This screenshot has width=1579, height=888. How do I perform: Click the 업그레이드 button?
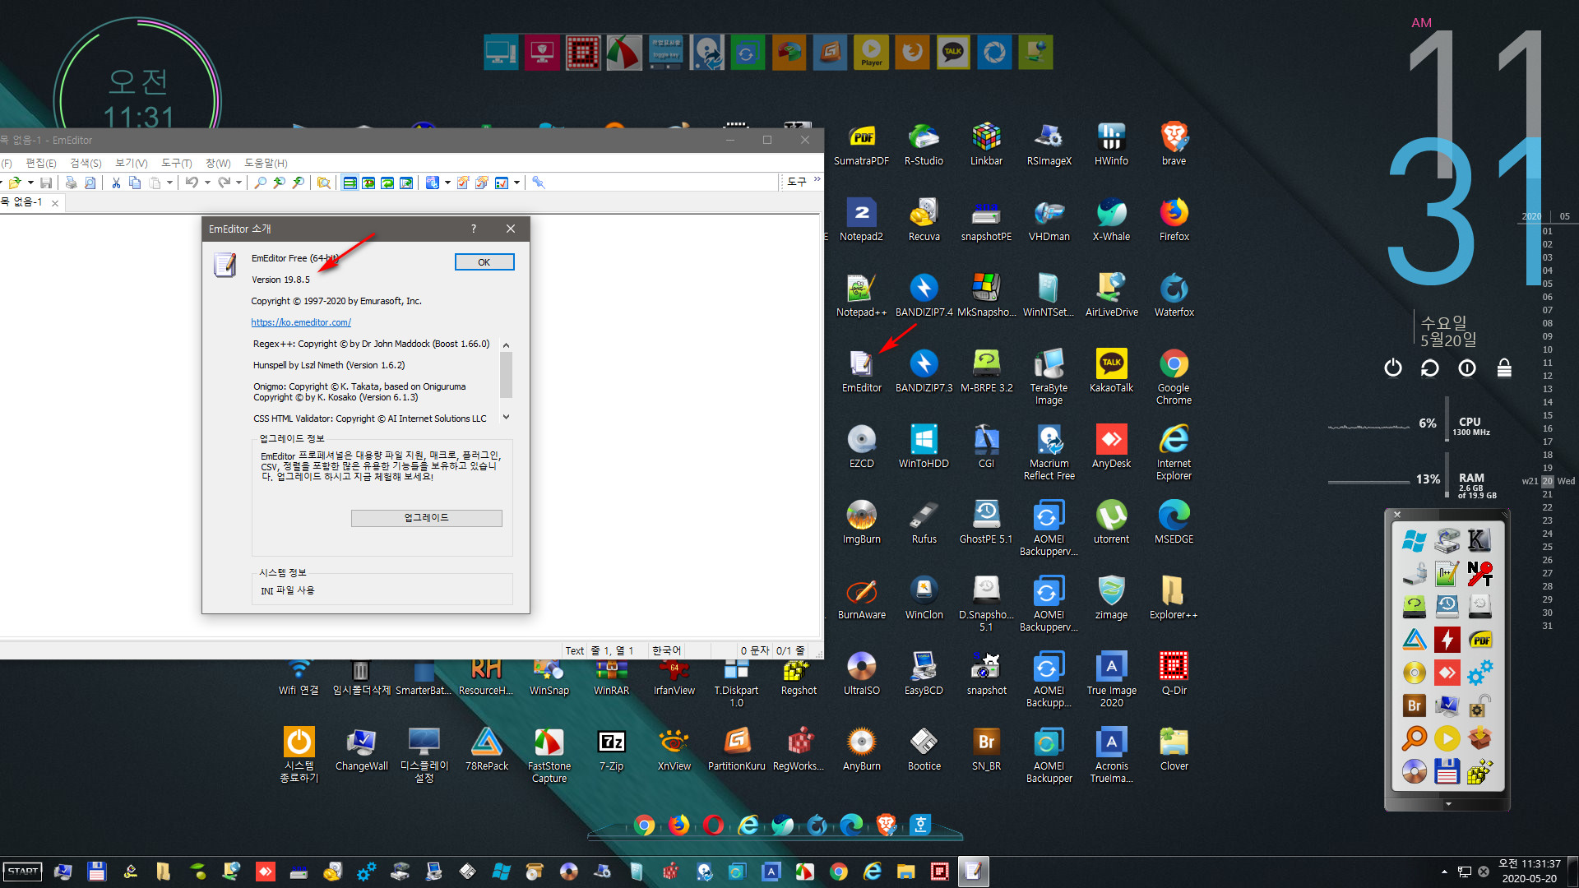pos(426,517)
